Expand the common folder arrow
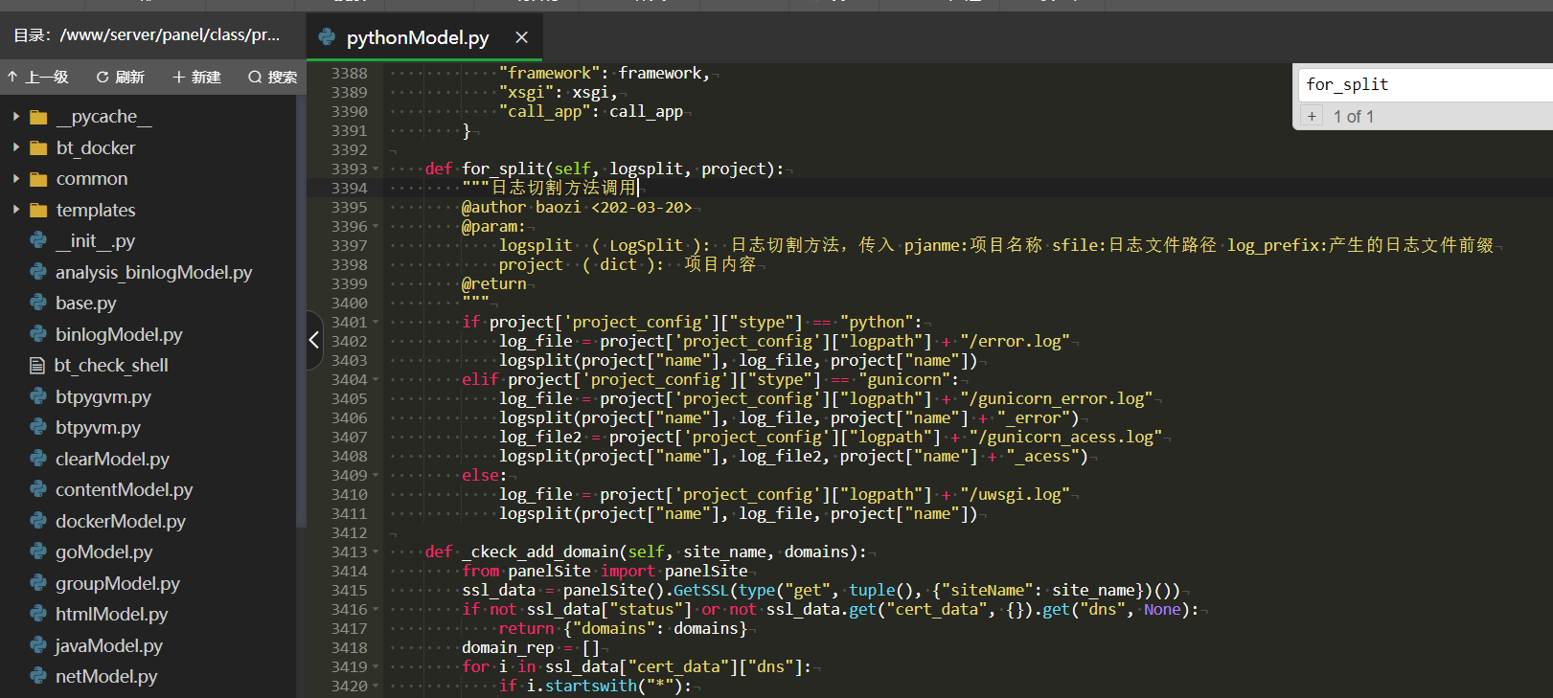The image size is (1553, 698). pos(16,179)
